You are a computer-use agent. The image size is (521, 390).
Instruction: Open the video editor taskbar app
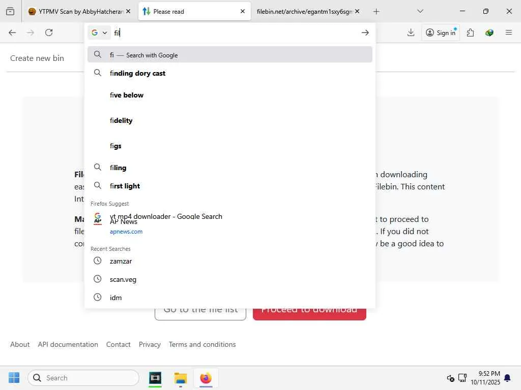tap(155, 378)
